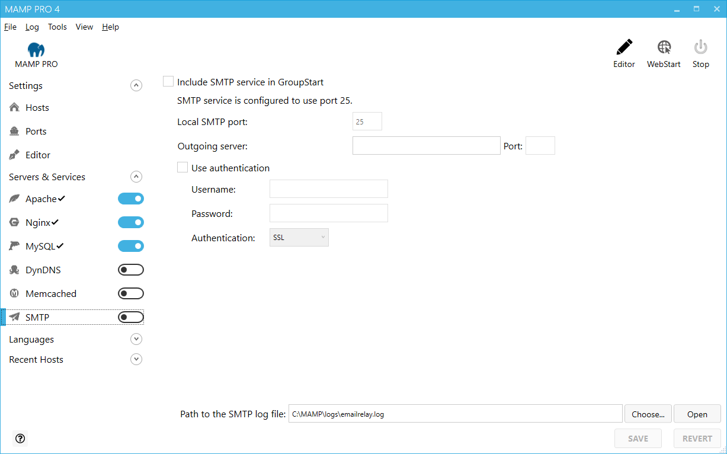Collapse the Servers & Services section

click(136, 177)
